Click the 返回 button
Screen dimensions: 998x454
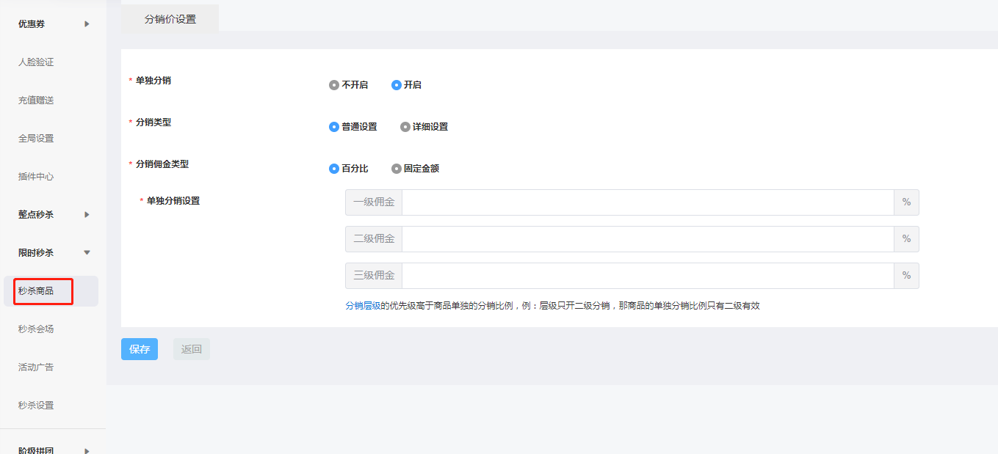tap(192, 349)
